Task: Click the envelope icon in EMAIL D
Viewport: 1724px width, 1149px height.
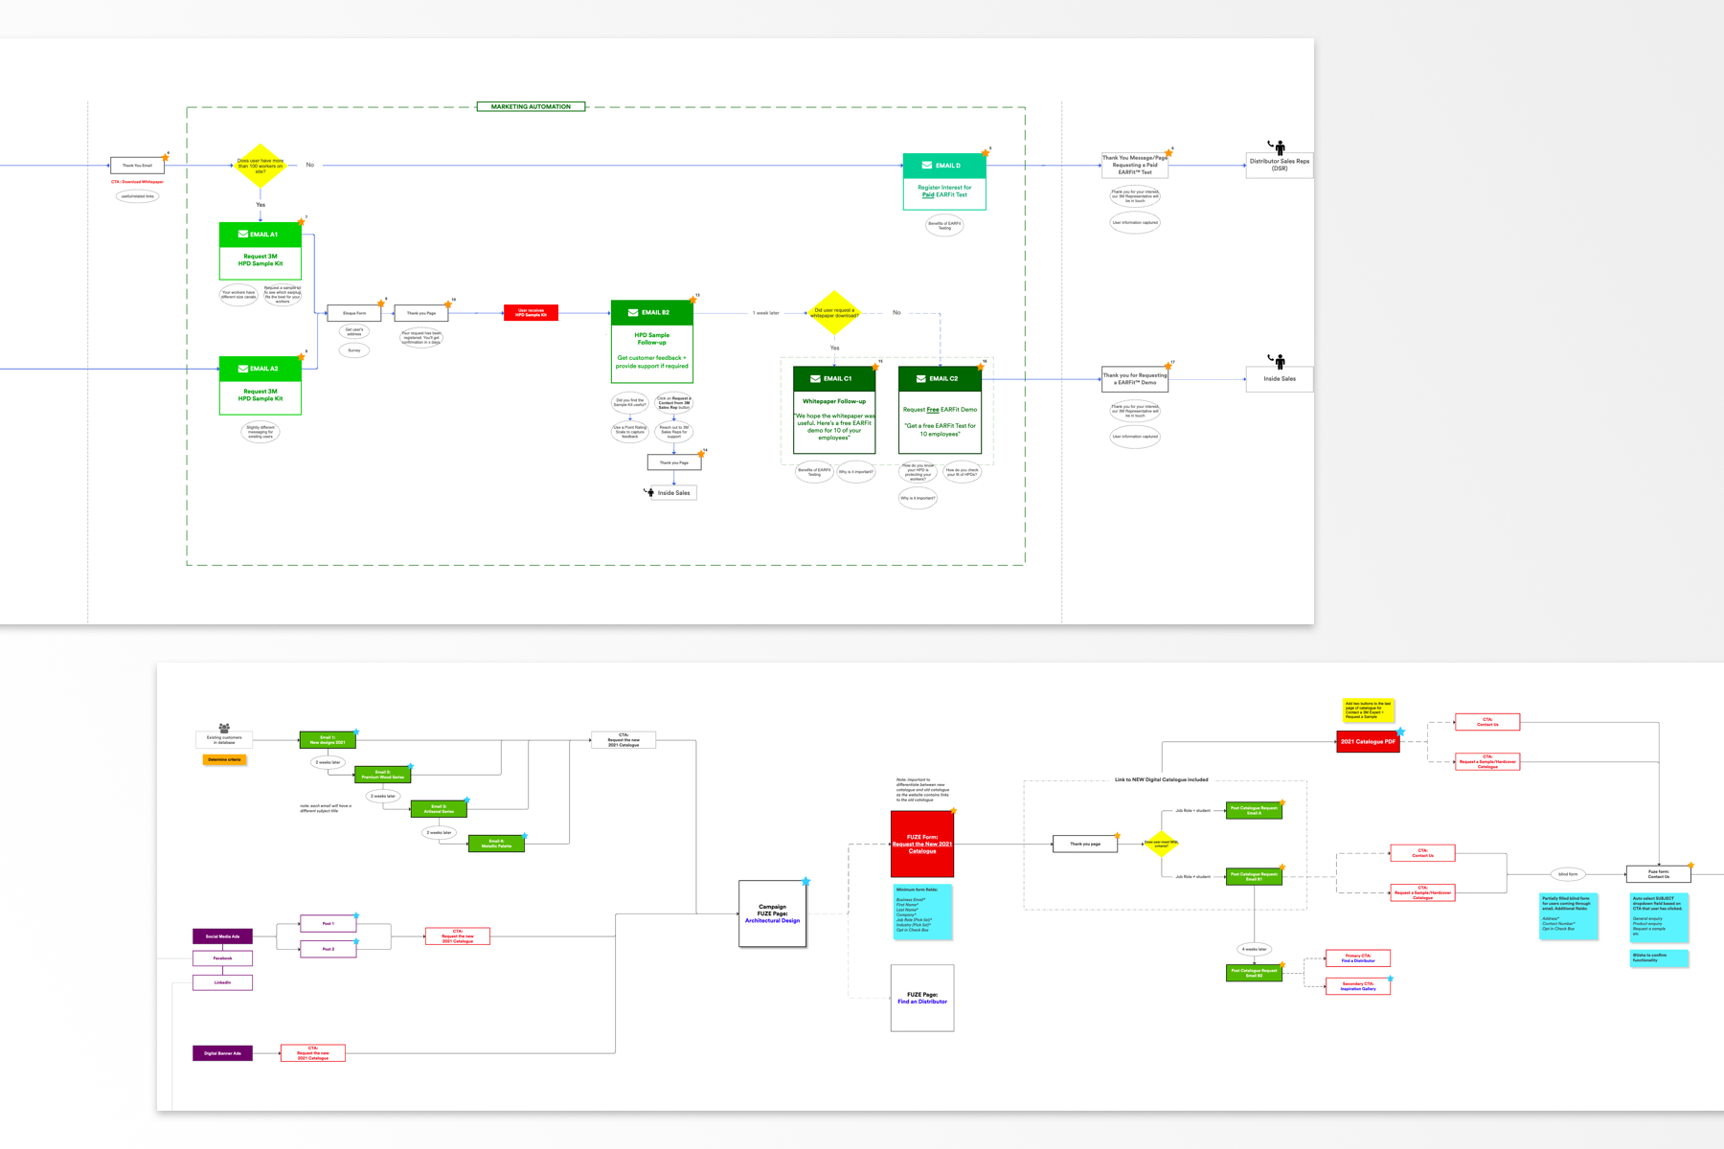Action: [927, 165]
